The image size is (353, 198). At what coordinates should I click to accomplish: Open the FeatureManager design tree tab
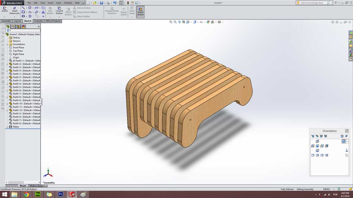[x=8, y=27]
